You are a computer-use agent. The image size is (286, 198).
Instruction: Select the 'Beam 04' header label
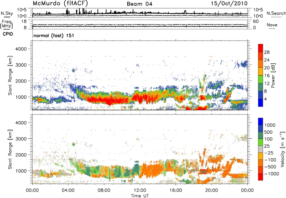139,4
